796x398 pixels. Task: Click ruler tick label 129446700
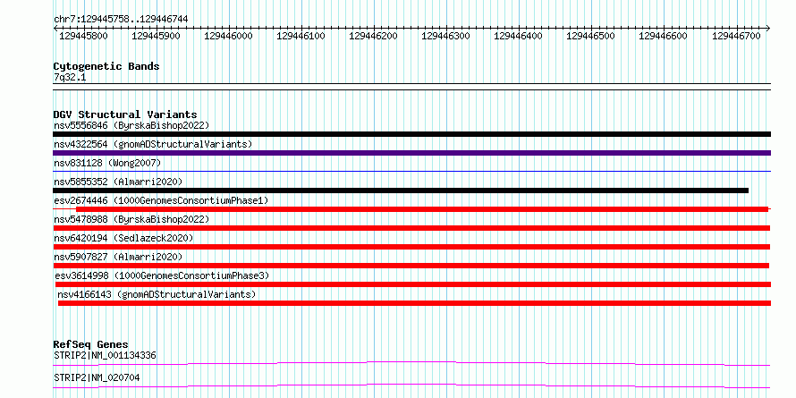tap(736, 36)
